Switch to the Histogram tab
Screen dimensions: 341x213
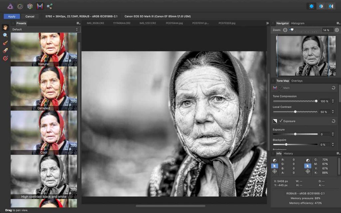(x=297, y=23)
